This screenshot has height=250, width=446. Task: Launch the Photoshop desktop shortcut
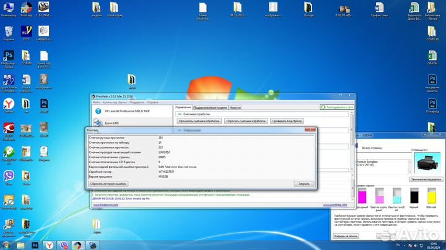pos(9,59)
